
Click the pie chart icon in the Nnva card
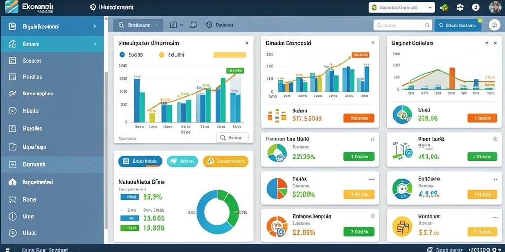[x=402, y=115]
